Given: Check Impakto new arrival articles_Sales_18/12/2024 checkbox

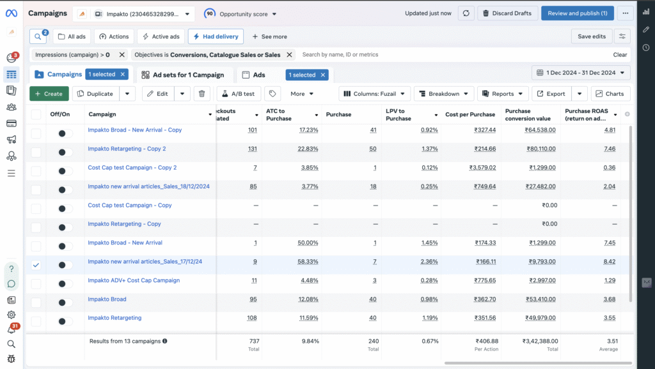Looking at the screenshot, I should pos(36,190).
